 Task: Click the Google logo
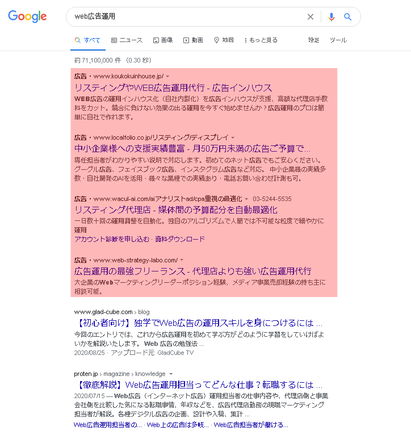tap(27, 16)
